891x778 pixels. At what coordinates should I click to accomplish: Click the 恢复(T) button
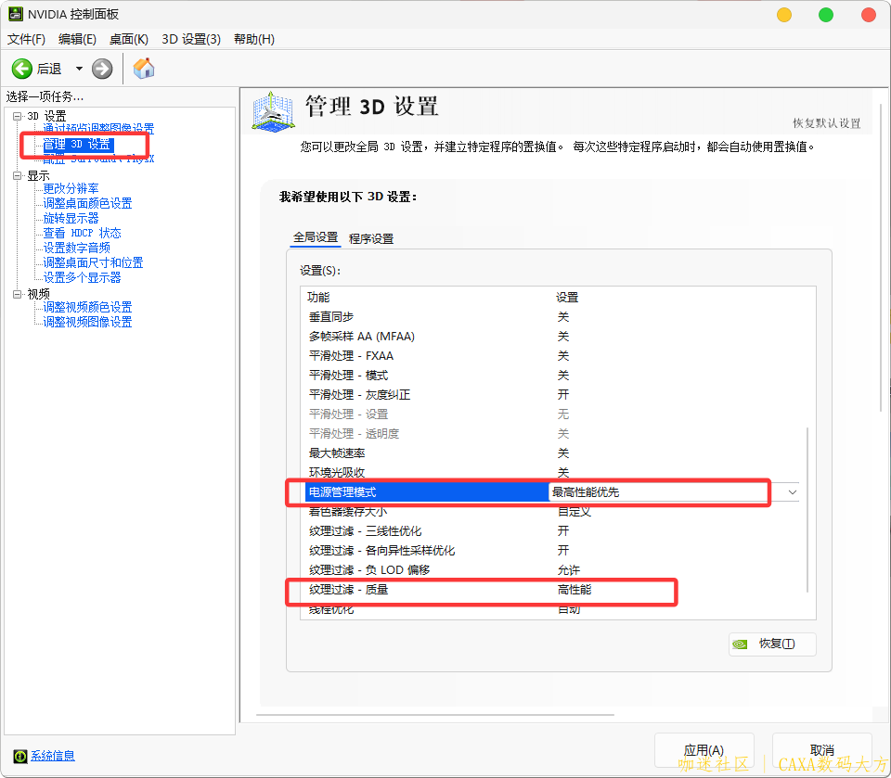772,644
